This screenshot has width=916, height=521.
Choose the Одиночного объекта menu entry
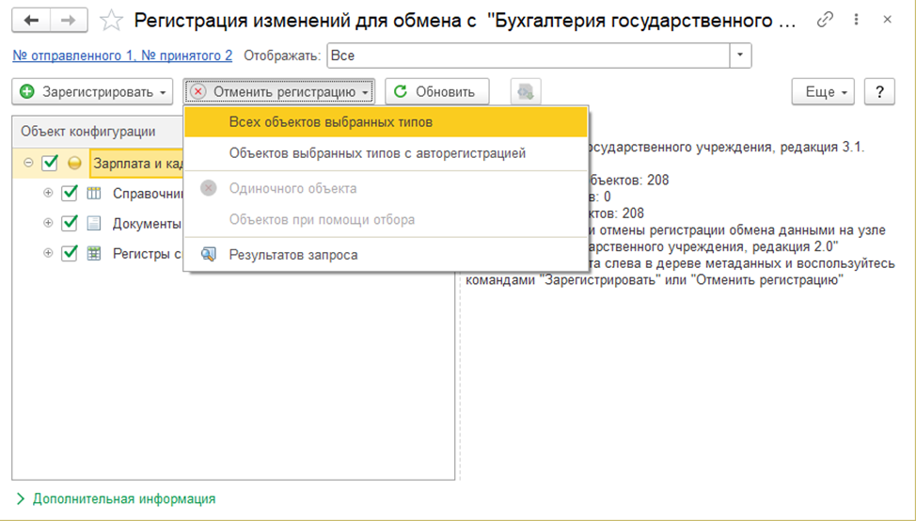click(x=386, y=188)
